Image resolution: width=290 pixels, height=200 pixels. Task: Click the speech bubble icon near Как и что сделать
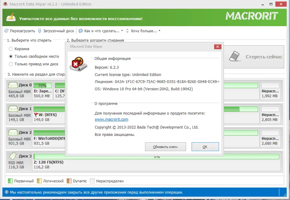(x=81, y=31)
